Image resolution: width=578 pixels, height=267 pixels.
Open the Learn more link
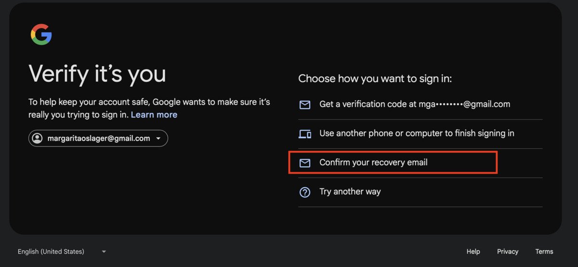(154, 115)
